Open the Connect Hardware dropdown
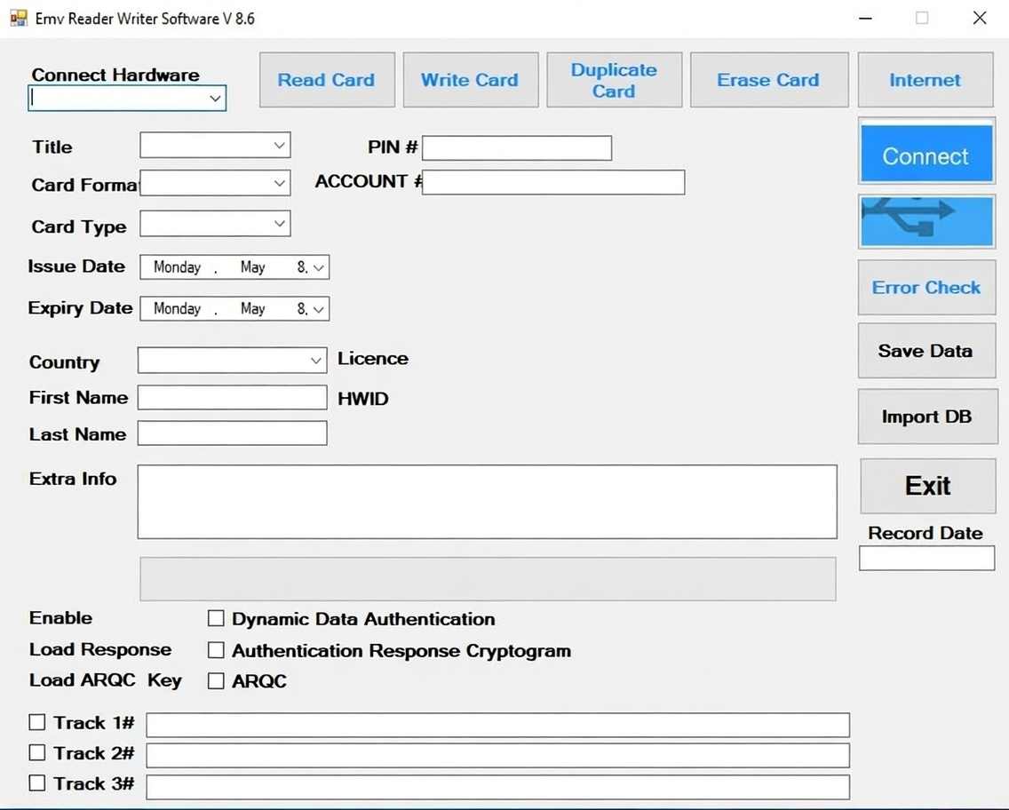1009x810 pixels. click(x=215, y=99)
